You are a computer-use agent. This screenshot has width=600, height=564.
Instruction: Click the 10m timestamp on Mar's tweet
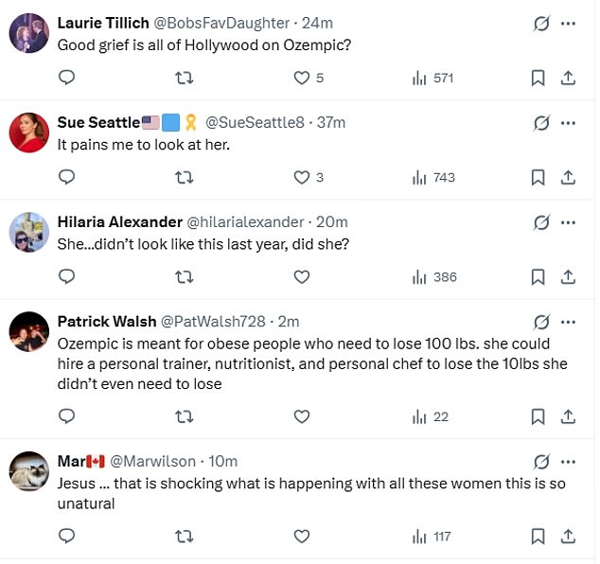click(222, 462)
